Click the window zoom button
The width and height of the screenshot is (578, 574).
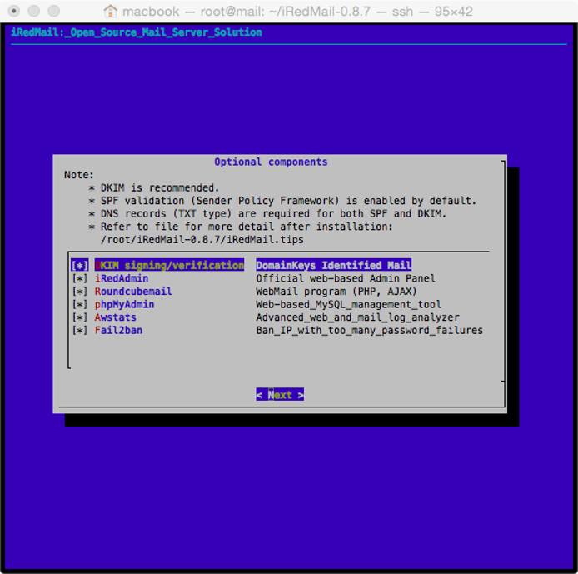[54, 11]
